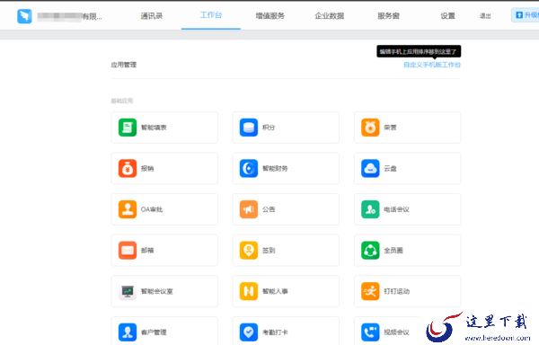Click the 基础应用 section label
Viewport: 539px width, 345px height.
click(x=121, y=101)
